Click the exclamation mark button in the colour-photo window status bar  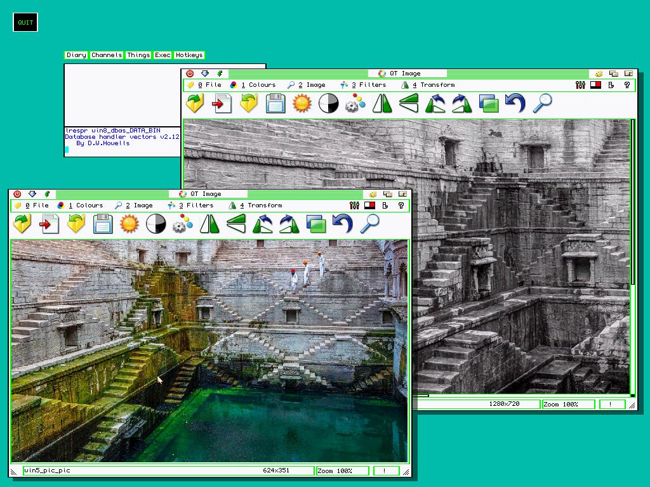[x=386, y=471]
